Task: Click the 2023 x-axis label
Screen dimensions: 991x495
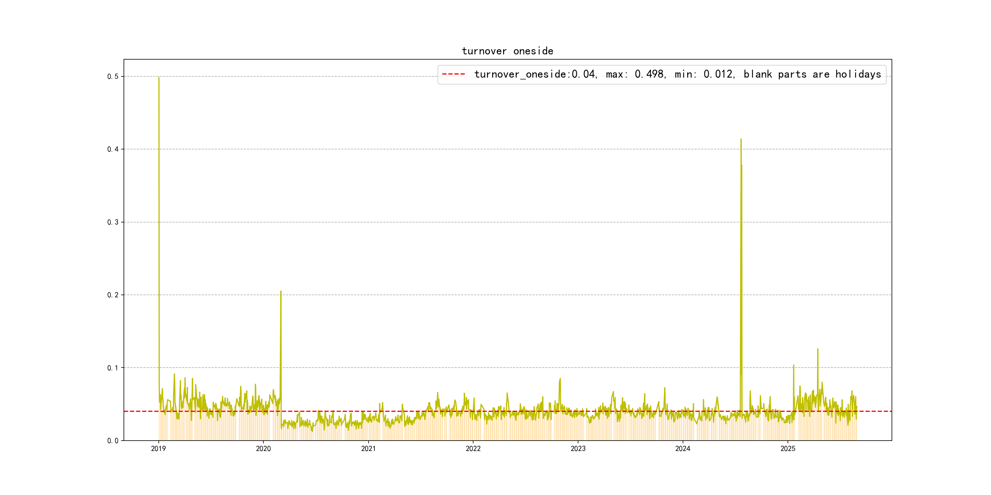Action: point(578,449)
